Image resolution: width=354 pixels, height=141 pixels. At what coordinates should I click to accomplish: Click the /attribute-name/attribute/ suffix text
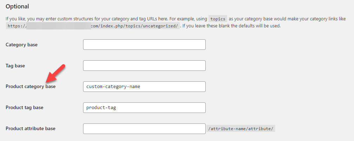point(241,129)
